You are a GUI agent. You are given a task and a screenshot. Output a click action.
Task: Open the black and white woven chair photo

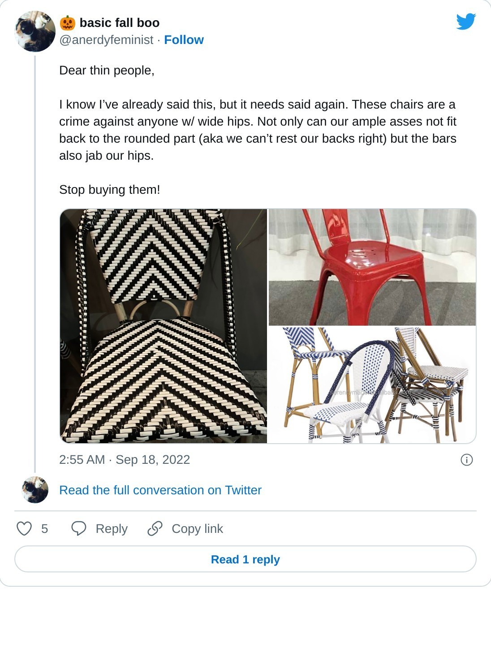point(164,326)
